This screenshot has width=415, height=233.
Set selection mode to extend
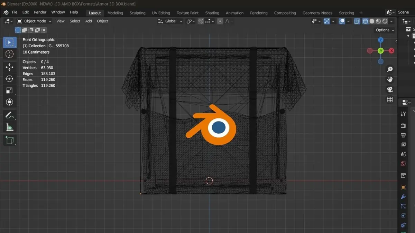tap(24, 30)
